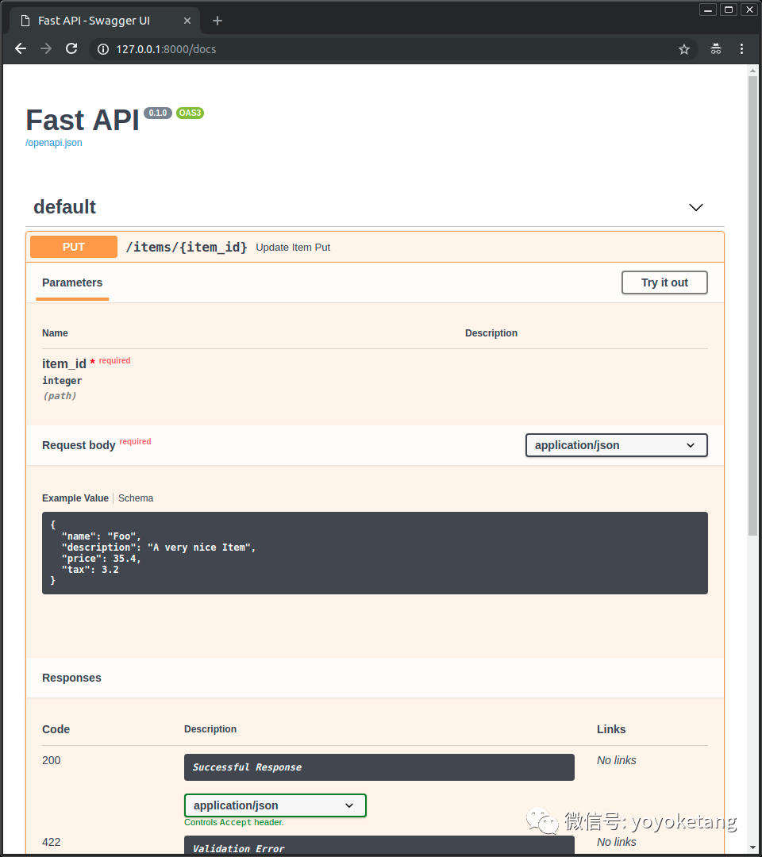Viewport: 762px width, 857px height.
Task: Click the address bar URL field
Action: pos(381,49)
